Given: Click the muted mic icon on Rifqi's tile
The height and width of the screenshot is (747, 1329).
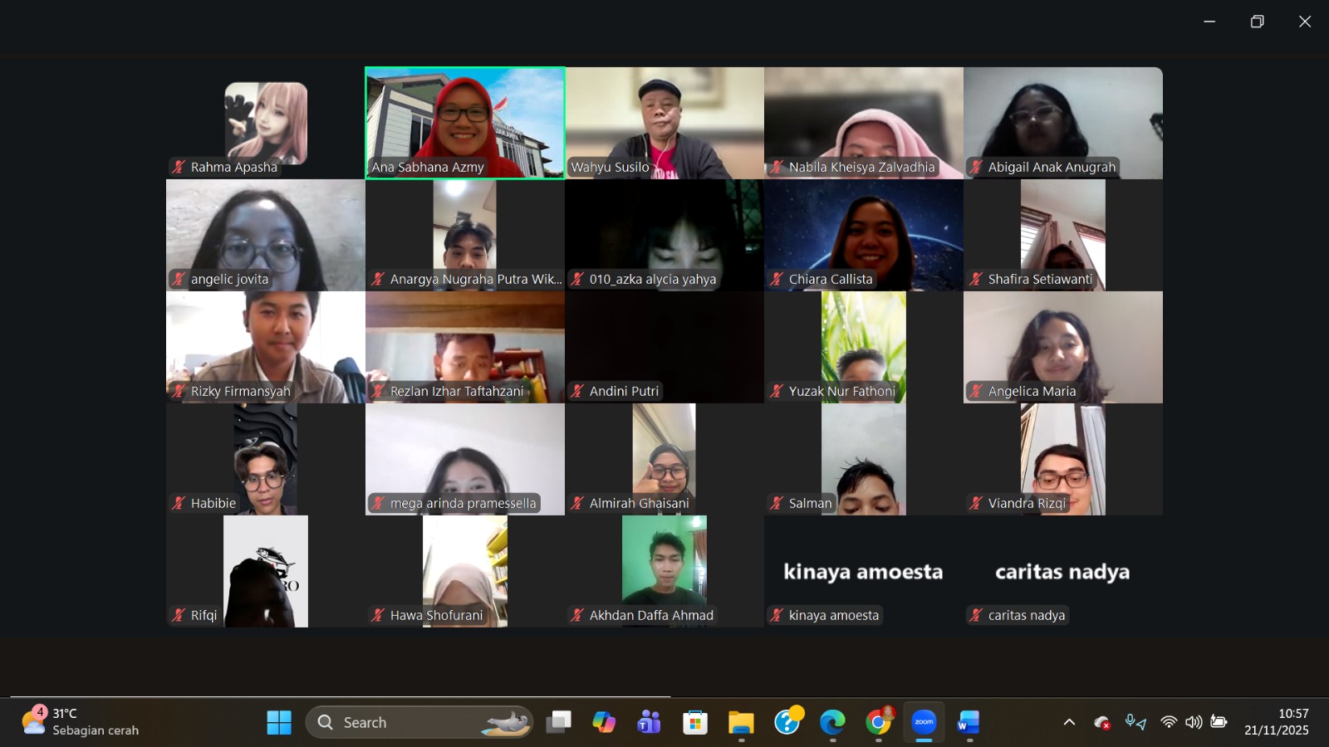Looking at the screenshot, I should tap(179, 615).
